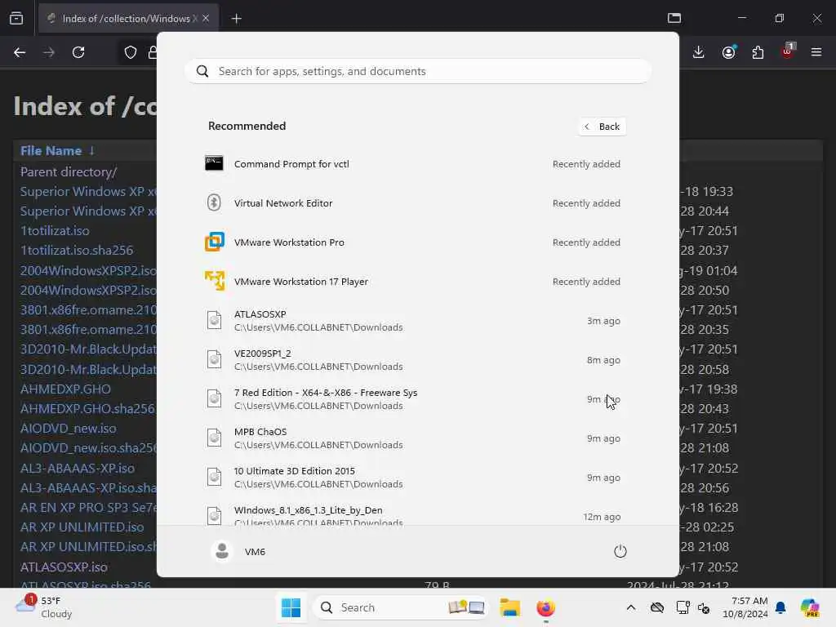Open the VM6 user account menu

[x=238, y=551]
